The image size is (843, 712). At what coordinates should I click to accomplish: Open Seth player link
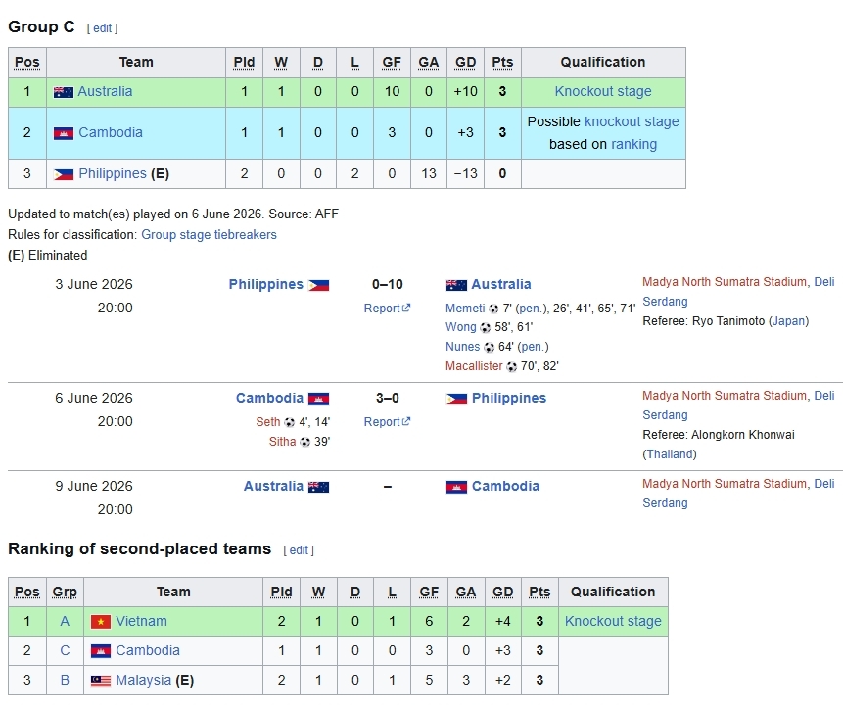[267, 422]
